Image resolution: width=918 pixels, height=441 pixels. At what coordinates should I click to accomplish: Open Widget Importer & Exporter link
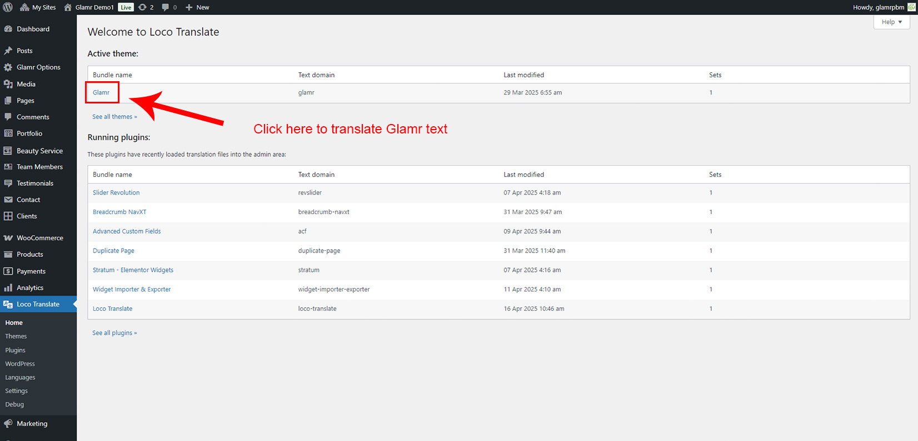pyautogui.click(x=132, y=289)
